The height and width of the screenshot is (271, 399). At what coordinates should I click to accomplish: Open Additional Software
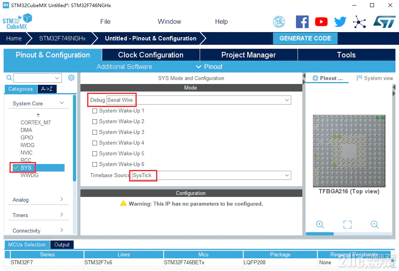pyautogui.click(x=124, y=67)
